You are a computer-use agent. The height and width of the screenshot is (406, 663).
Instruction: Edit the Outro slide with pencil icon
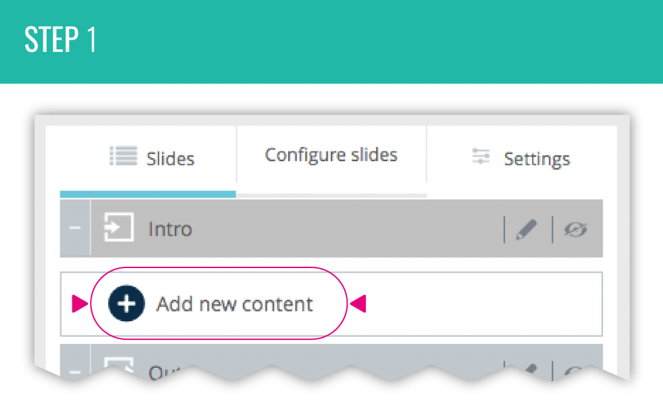click(x=527, y=370)
